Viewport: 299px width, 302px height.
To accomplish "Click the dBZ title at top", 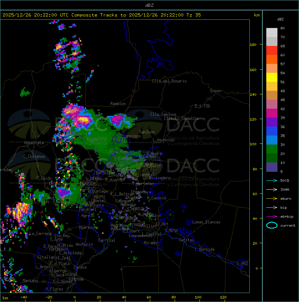I will pyautogui.click(x=149, y=5).
